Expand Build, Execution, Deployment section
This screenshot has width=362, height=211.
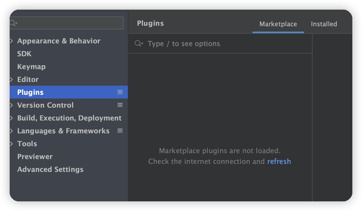tap(12, 118)
